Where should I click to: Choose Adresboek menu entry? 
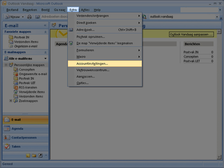pos(105,30)
